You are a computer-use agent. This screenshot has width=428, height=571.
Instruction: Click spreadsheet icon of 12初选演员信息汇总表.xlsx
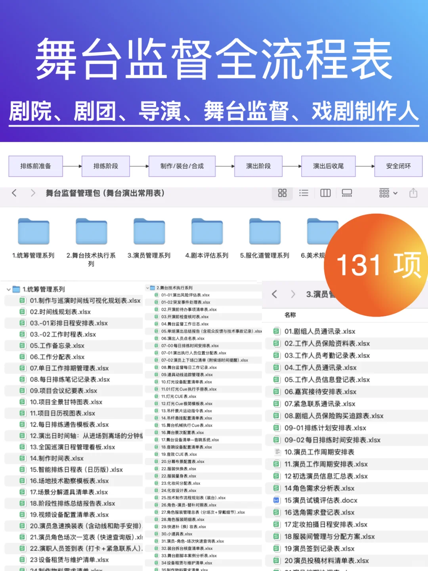(277, 476)
